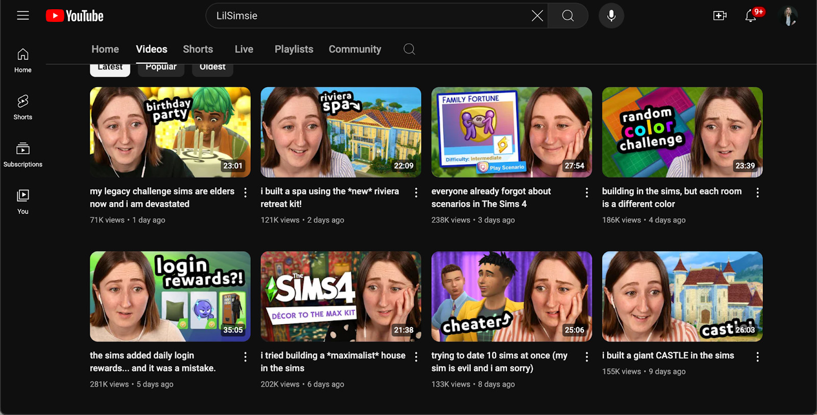This screenshot has width=817, height=415.
Task: Search within channel magnifier icon
Action: pos(409,49)
